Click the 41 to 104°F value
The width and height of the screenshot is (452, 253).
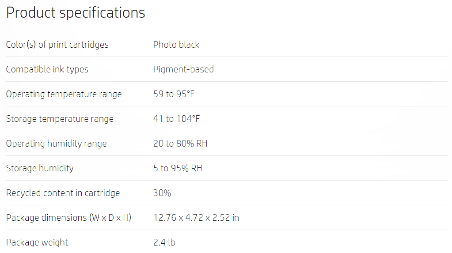pyautogui.click(x=177, y=119)
